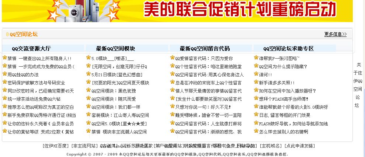Open footer link [佐伊HI百度]

(x=56, y=146)
